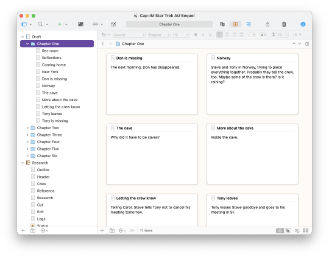Arrange cards on grid icon
The image size is (329, 257).
[305, 231]
